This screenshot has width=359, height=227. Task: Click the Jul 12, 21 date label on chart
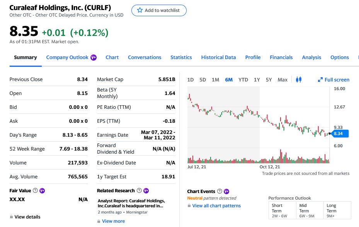click(x=197, y=167)
